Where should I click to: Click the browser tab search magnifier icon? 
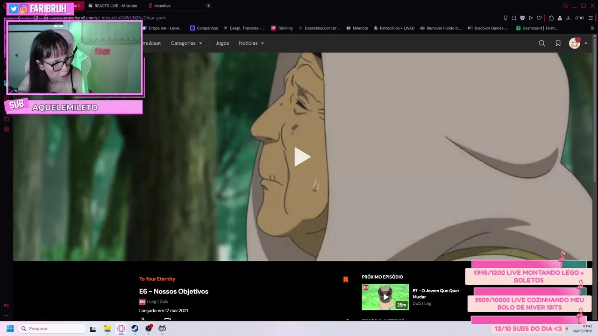[565, 6]
